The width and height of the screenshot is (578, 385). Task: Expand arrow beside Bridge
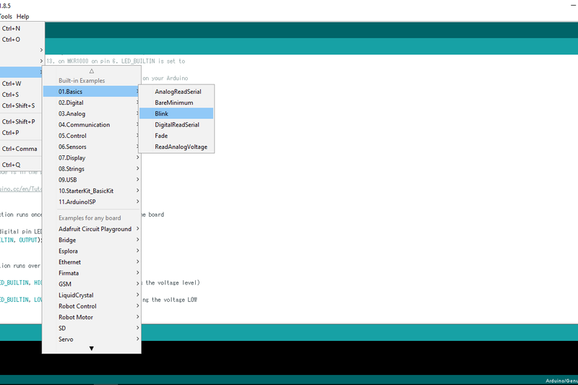click(137, 240)
